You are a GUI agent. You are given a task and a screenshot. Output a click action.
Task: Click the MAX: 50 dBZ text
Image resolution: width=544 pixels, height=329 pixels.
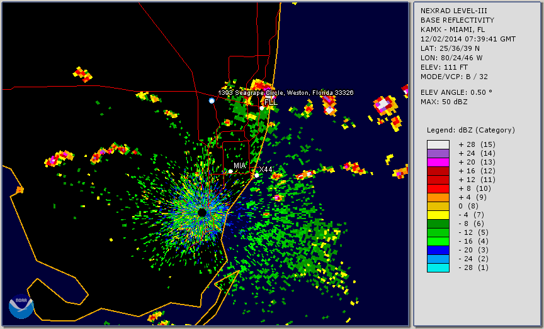click(x=444, y=102)
